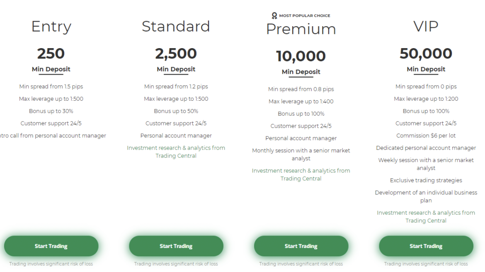
Task: Click Start Trading under Standard plan
Action: (176, 246)
